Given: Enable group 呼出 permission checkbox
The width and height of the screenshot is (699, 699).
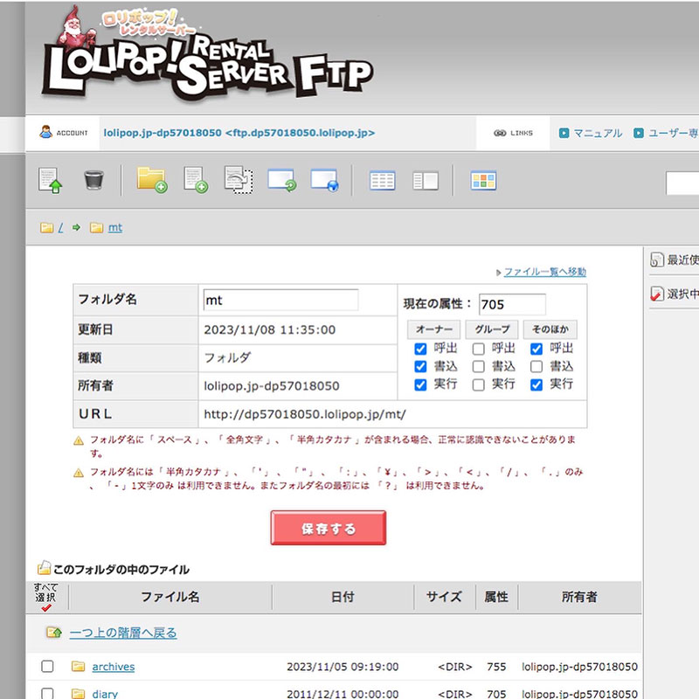Looking at the screenshot, I should (478, 349).
